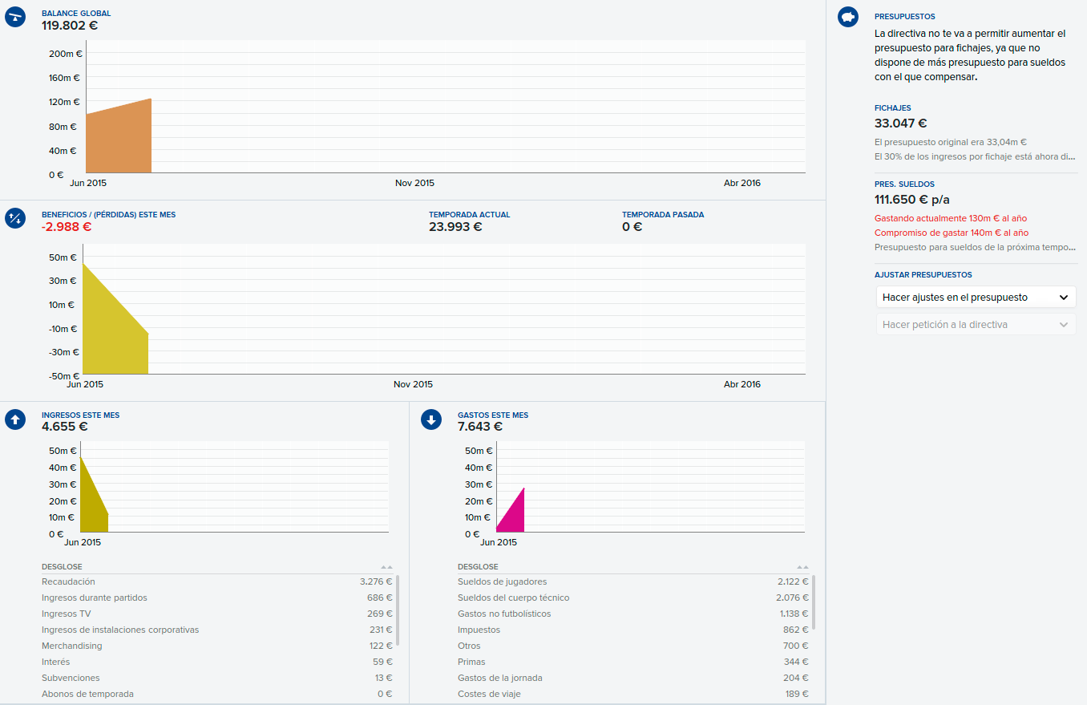Click the AJUSTAR PRESUPUESTOS heading
1087x705 pixels.
pyautogui.click(x=923, y=275)
